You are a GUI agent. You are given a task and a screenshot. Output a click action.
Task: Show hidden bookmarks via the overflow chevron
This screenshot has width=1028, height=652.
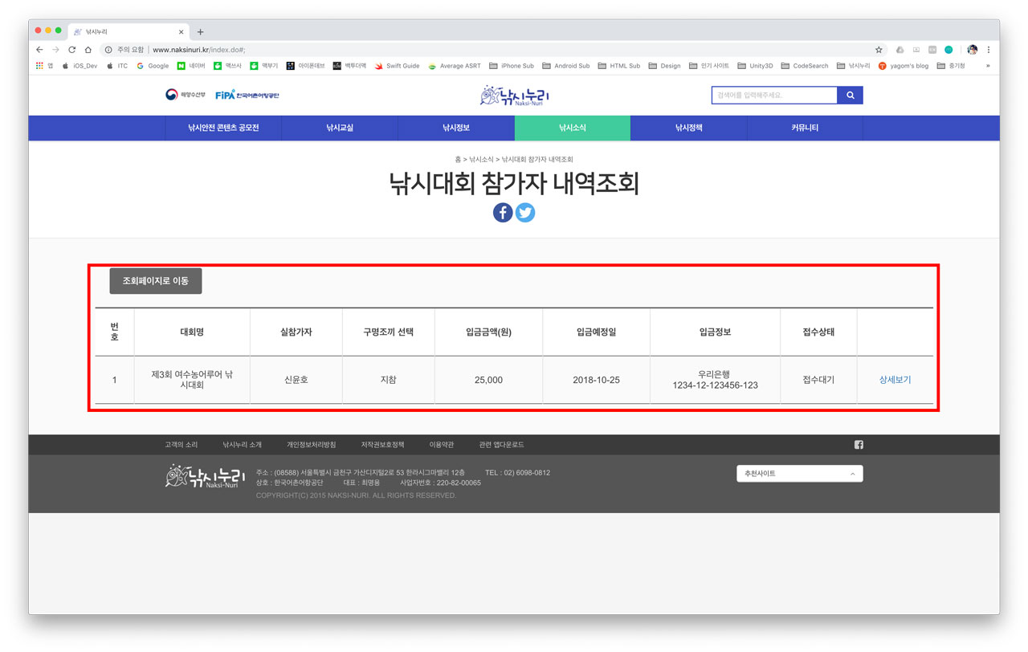[988, 66]
